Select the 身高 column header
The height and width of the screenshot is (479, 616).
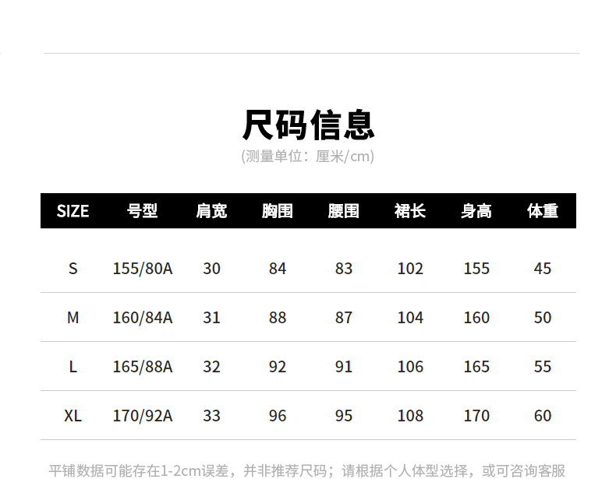click(x=476, y=211)
